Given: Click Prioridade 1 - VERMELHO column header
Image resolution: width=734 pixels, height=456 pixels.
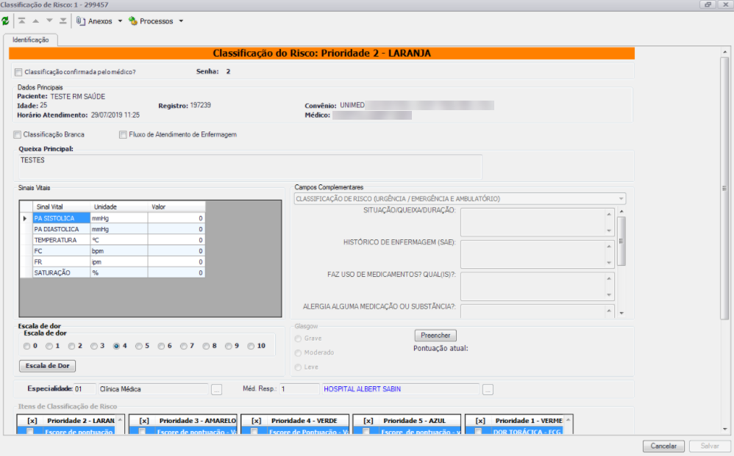Looking at the screenshot, I should point(529,421).
